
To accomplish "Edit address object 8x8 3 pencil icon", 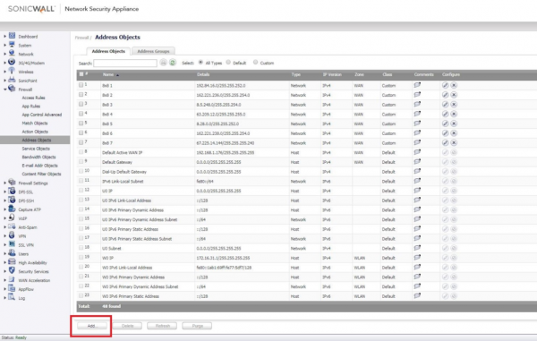I will [x=445, y=105].
